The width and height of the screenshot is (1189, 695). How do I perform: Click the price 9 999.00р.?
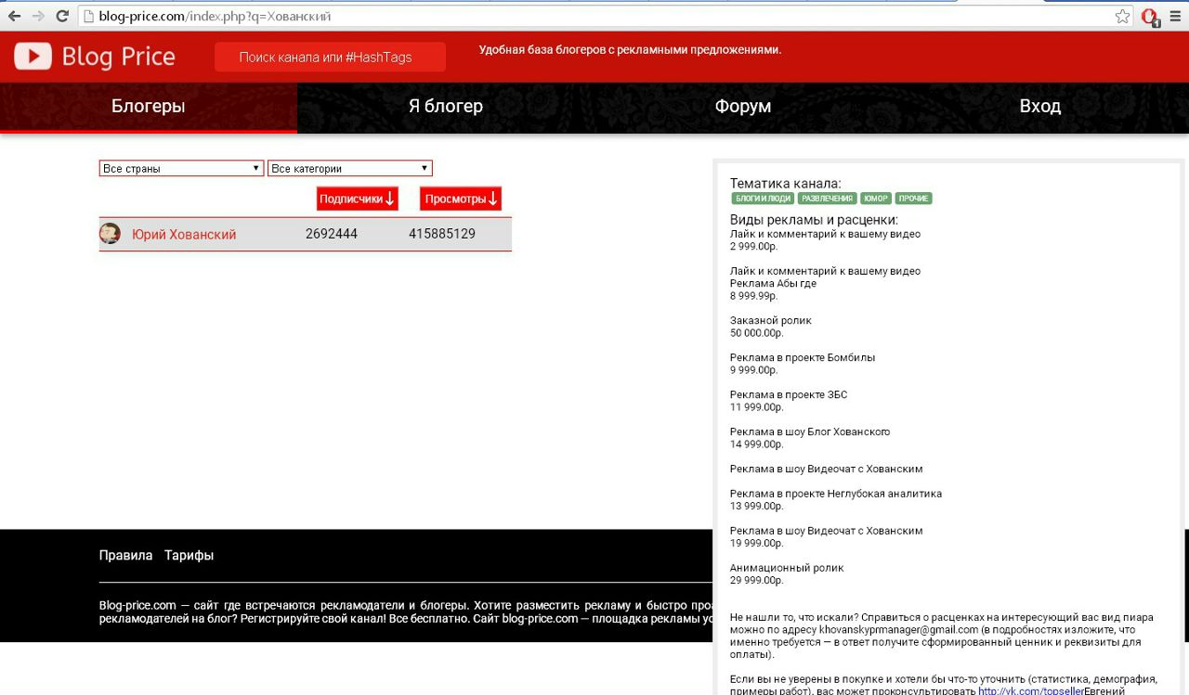click(x=754, y=369)
